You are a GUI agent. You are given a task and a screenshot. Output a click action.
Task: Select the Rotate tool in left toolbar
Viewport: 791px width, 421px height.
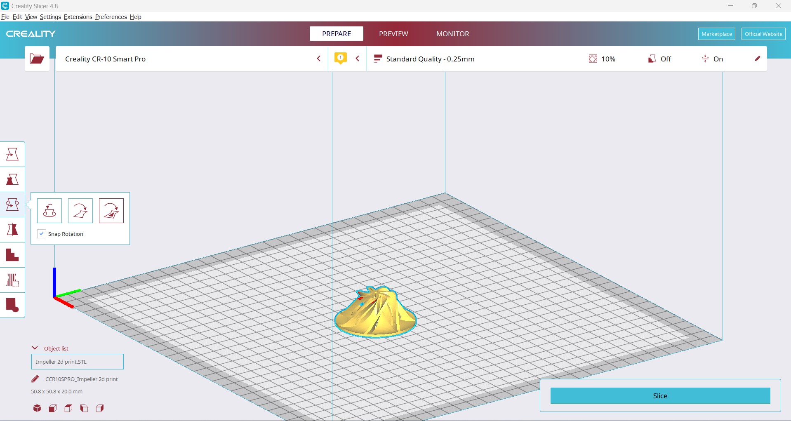click(12, 205)
